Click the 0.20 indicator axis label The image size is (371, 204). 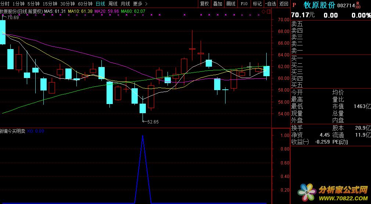[x=285, y=190]
